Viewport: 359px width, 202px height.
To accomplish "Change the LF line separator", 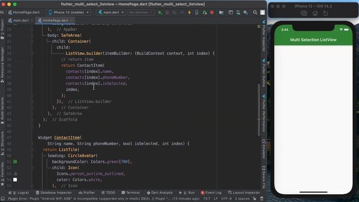I will (x=215, y=199).
